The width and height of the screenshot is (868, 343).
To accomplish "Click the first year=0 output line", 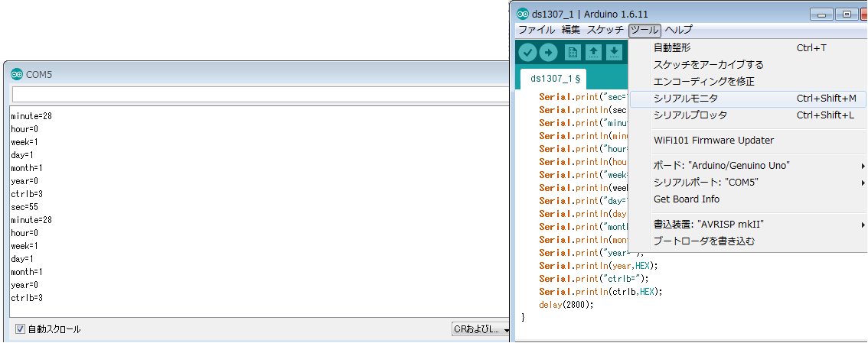I will coord(24,181).
